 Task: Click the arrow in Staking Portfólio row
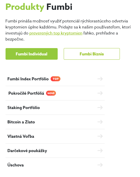(x=100, y=108)
